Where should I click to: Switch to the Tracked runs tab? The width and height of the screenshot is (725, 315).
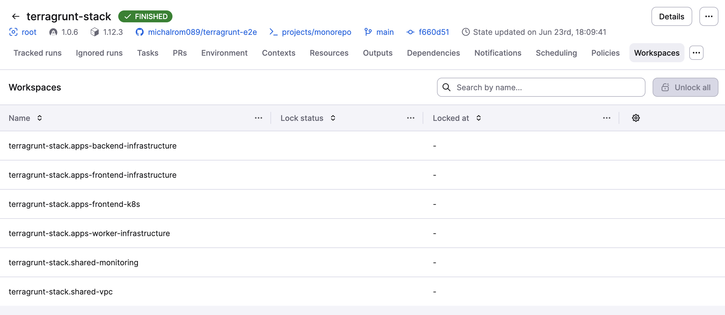(x=38, y=53)
